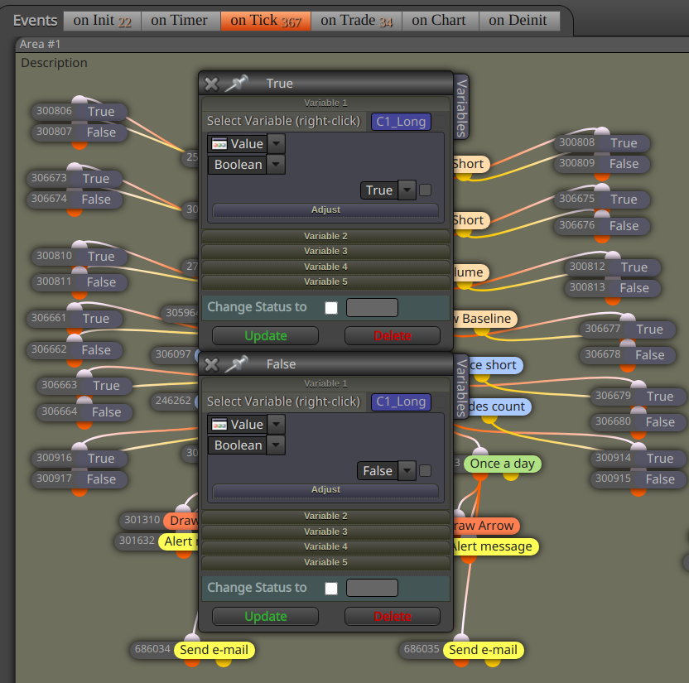Switch to the on Init events tab
The height and width of the screenshot is (683, 689).
click(102, 21)
